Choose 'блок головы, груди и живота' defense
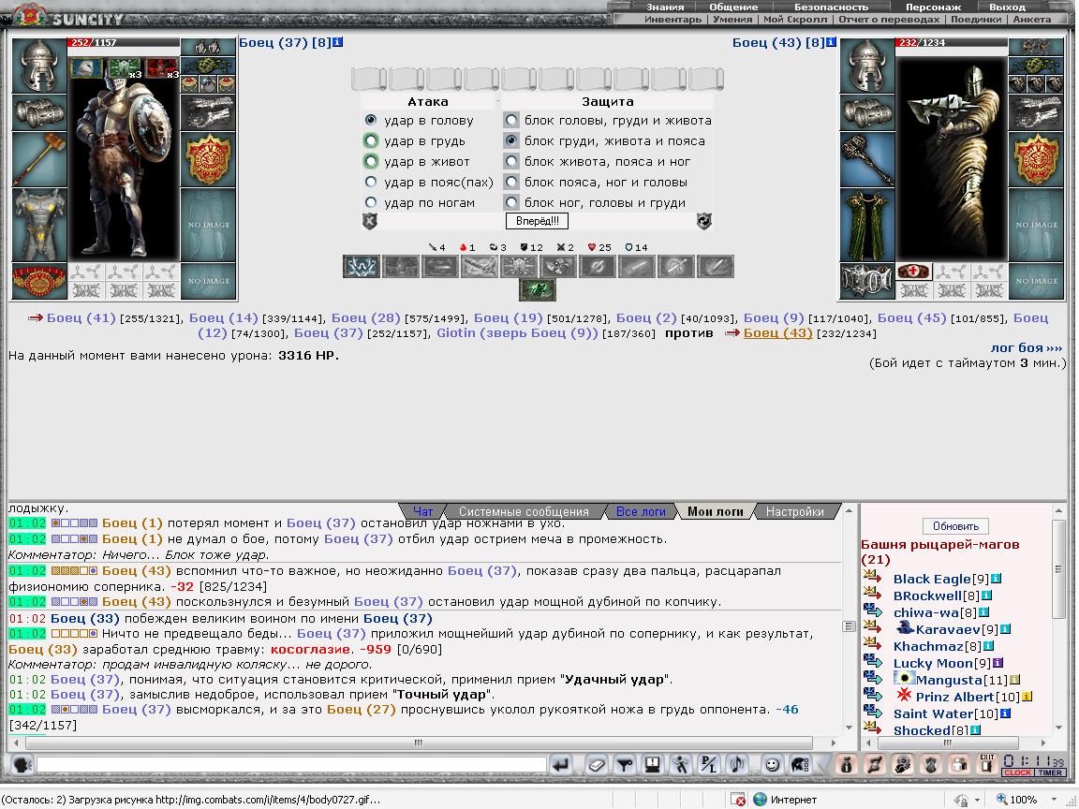This screenshot has height=809, width=1079. (511, 121)
